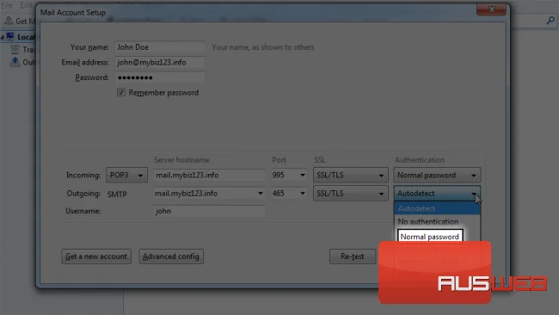Click the Re-test button
Screen dimensions: 559x315
[353, 256]
